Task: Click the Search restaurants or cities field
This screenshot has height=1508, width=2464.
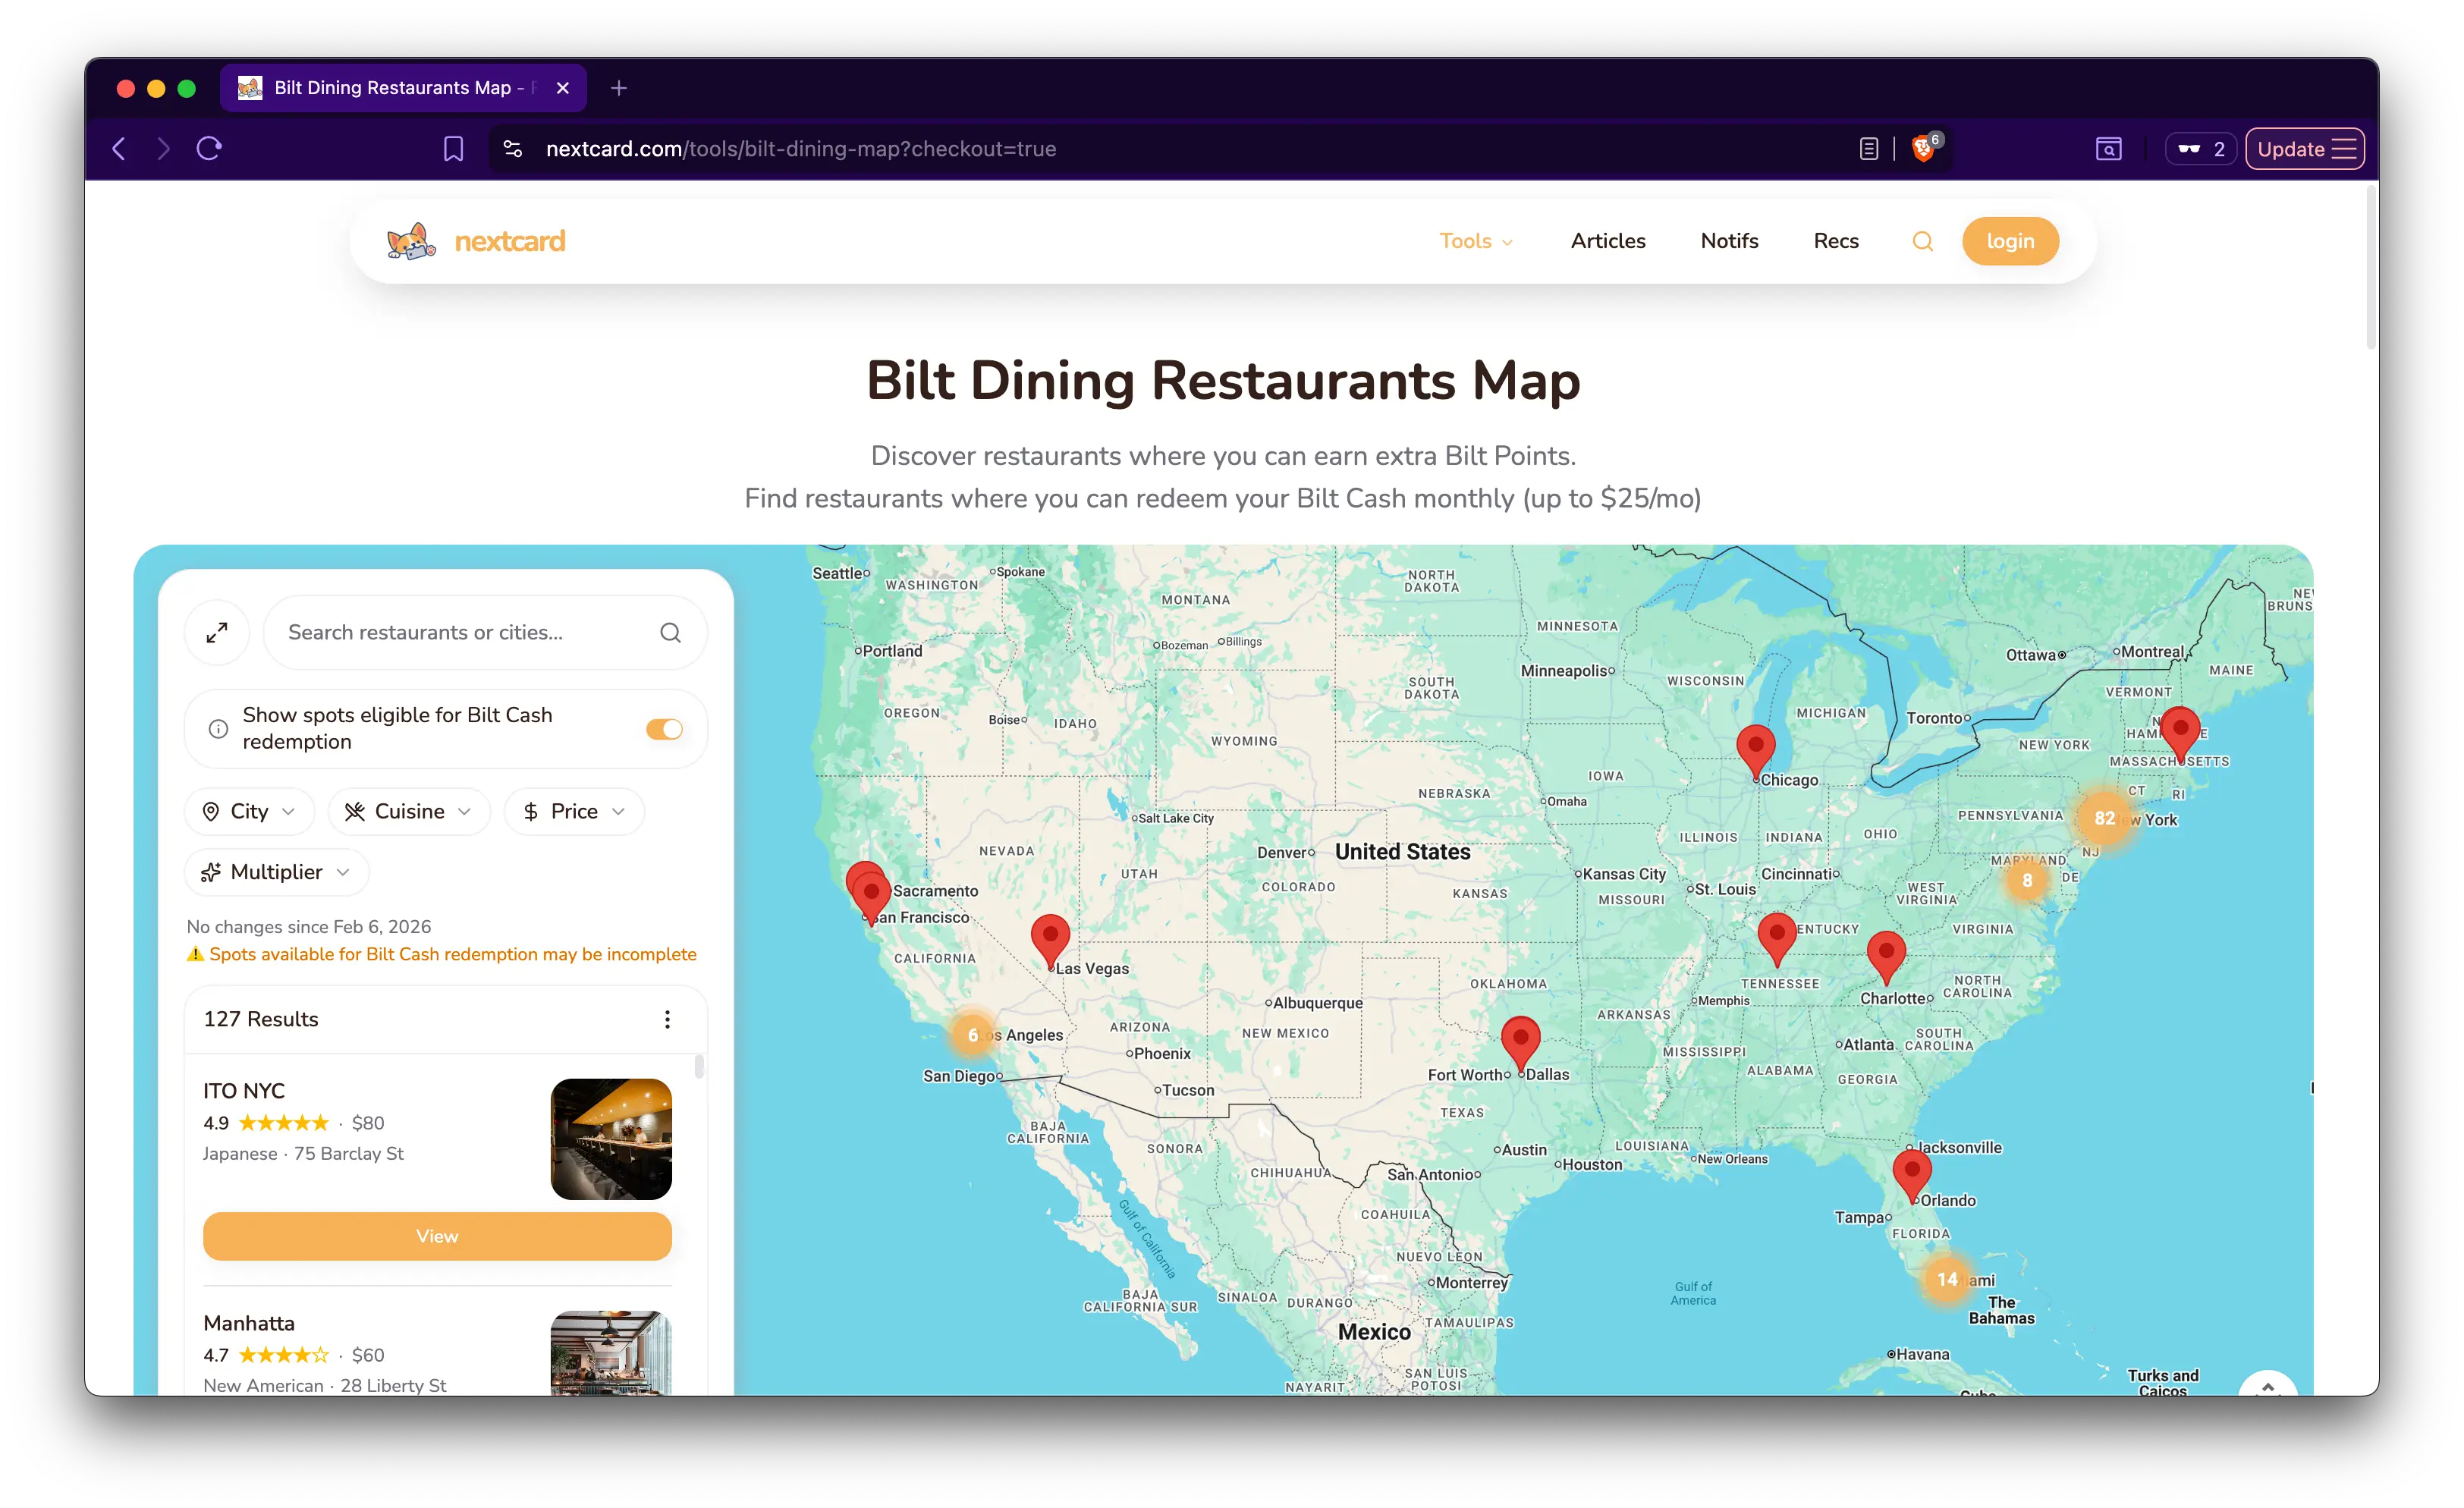Action: click(x=460, y=632)
